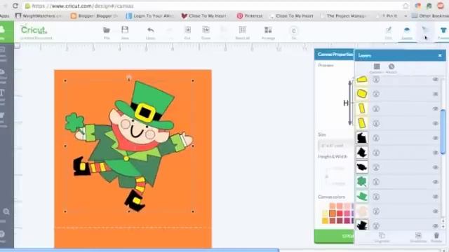Hide the pale skin-tone layer
449x252 pixels.
[x=435, y=211]
